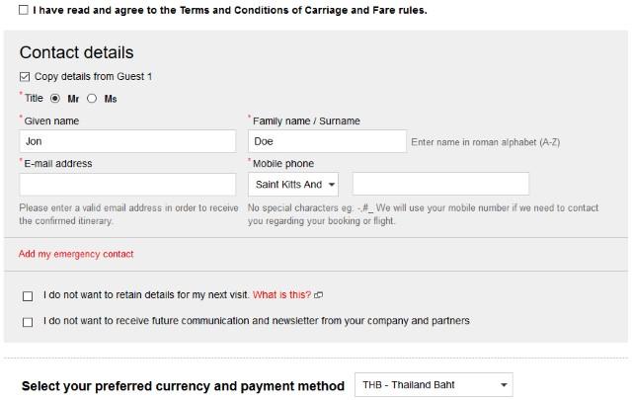Screen dimensions: 632x400
Task: Open the mobile phone country code dropdown
Action: point(293,185)
